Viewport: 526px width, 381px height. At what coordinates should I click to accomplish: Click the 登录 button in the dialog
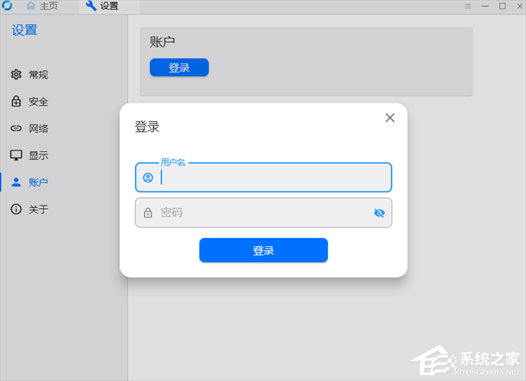(x=264, y=250)
